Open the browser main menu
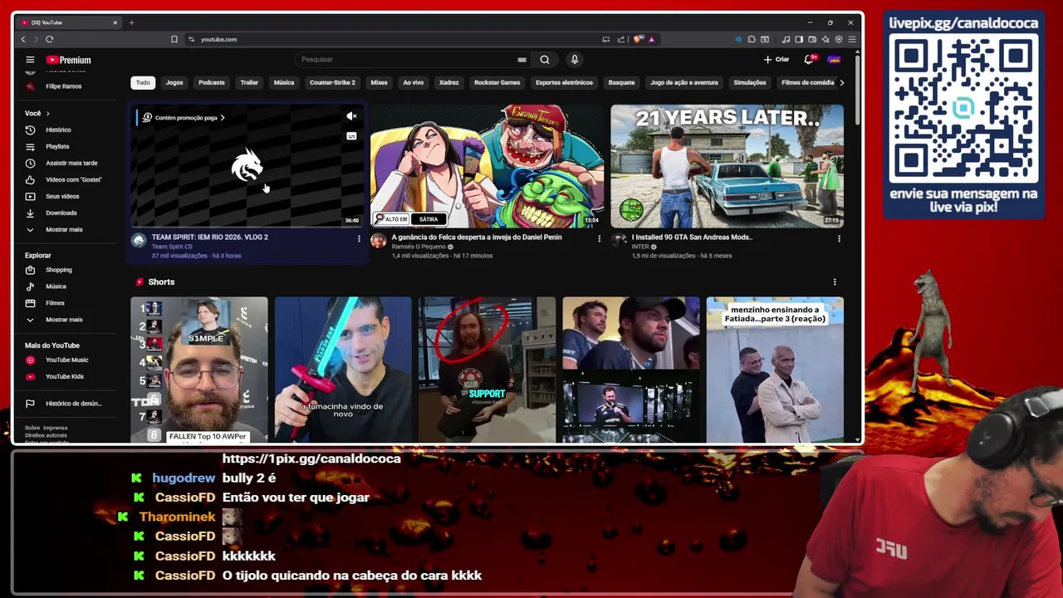The height and width of the screenshot is (598, 1063). (852, 39)
